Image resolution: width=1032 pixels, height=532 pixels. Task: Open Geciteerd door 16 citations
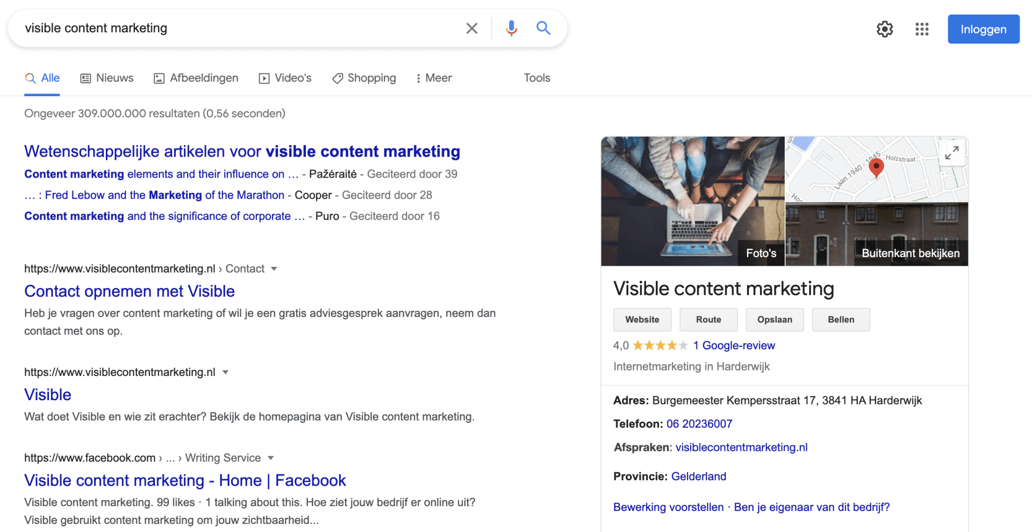click(395, 216)
